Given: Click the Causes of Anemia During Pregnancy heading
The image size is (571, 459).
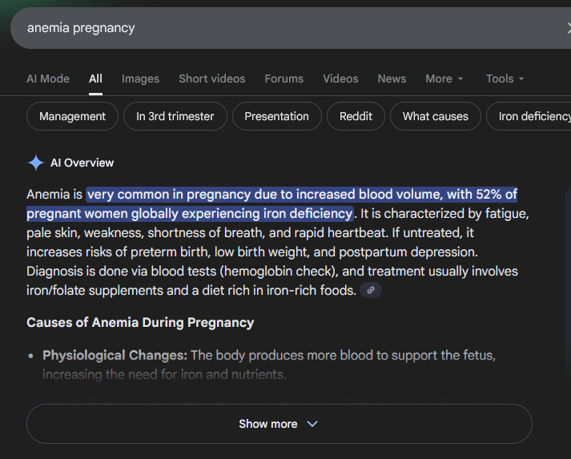Looking at the screenshot, I should (x=140, y=323).
